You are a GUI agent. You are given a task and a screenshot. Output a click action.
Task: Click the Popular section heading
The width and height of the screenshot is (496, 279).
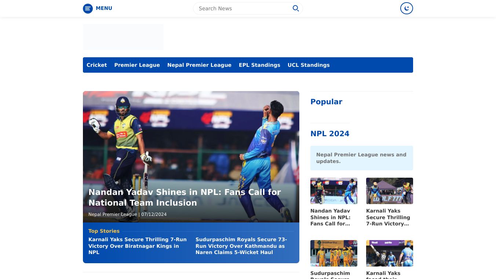pyautogui.click(x=326, y=102)
